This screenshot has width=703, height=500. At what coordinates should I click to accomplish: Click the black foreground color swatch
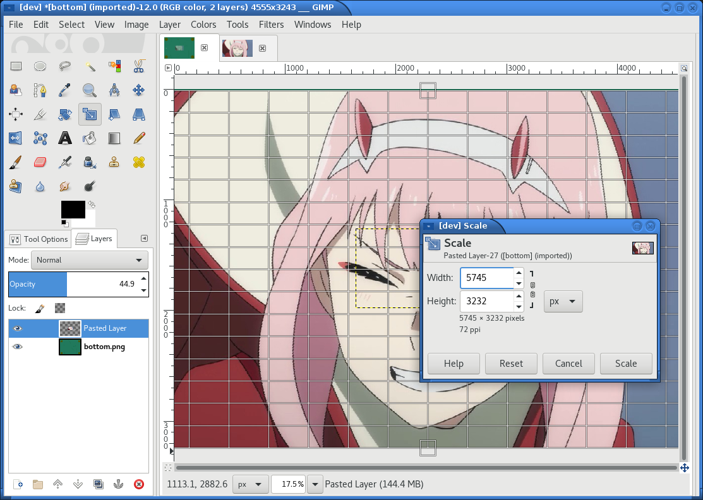73,209
